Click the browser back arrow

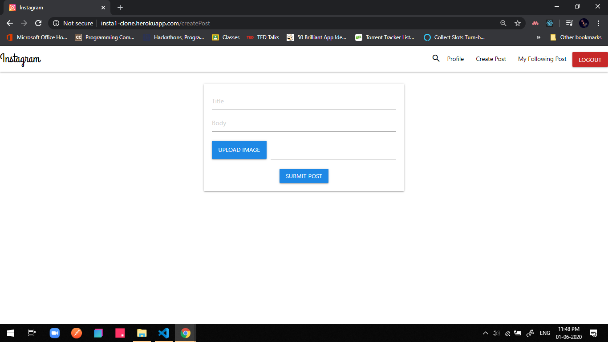(x=9, y=23)
